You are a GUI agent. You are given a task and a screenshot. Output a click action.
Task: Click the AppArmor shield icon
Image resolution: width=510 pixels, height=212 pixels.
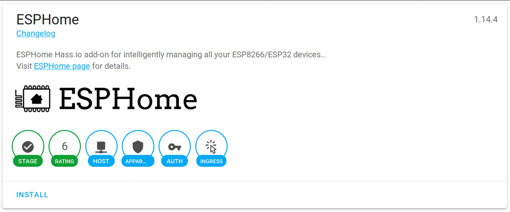point(138,147)
